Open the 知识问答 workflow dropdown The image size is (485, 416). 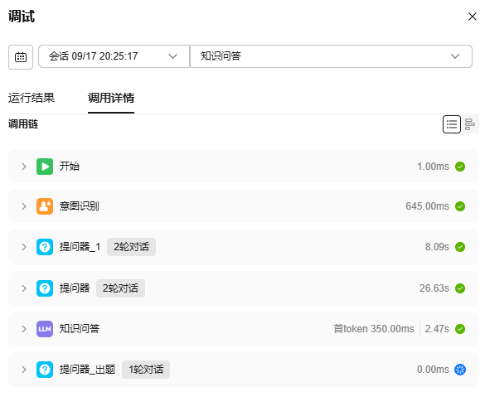[331, 56]
